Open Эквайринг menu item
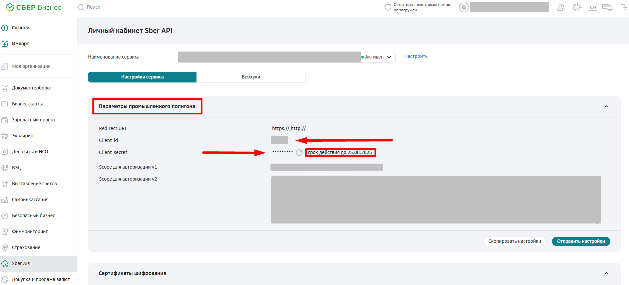 24,136
